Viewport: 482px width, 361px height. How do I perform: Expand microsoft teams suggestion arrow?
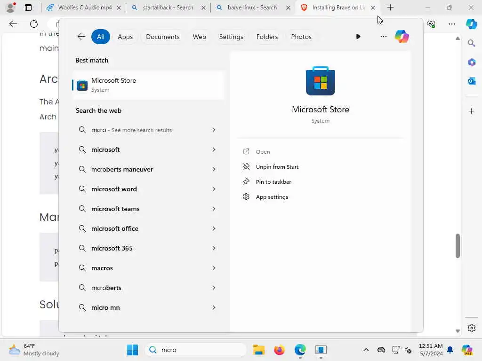click(x=214, y=209)
